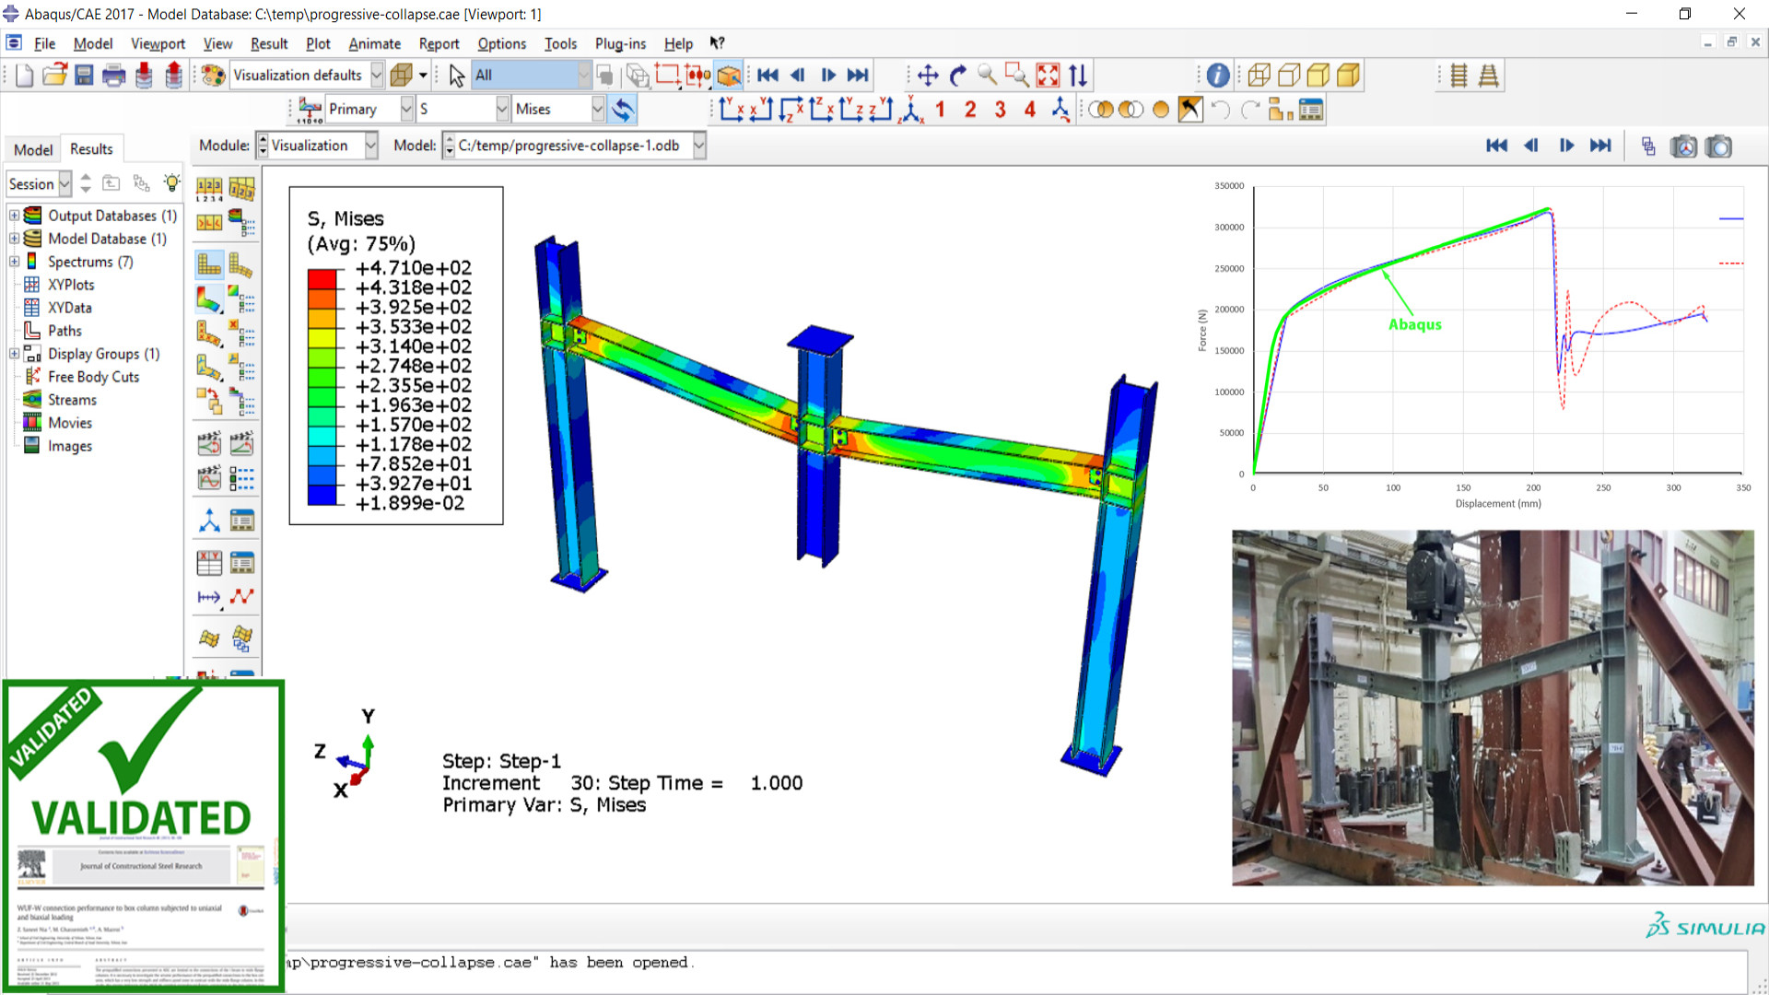
Task: Show the Abaqus tips lightbulb
Action: [x=171, y=183]
